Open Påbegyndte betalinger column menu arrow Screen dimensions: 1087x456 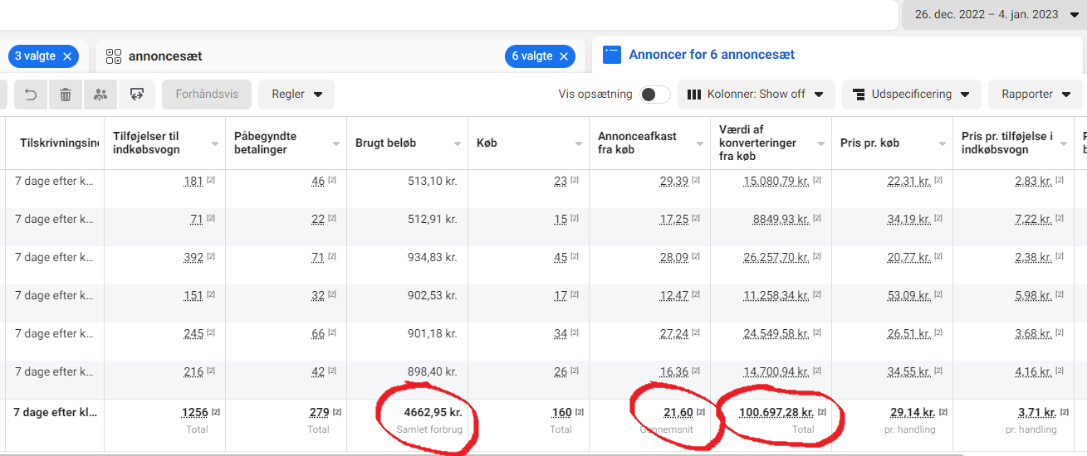pos(336,143)
